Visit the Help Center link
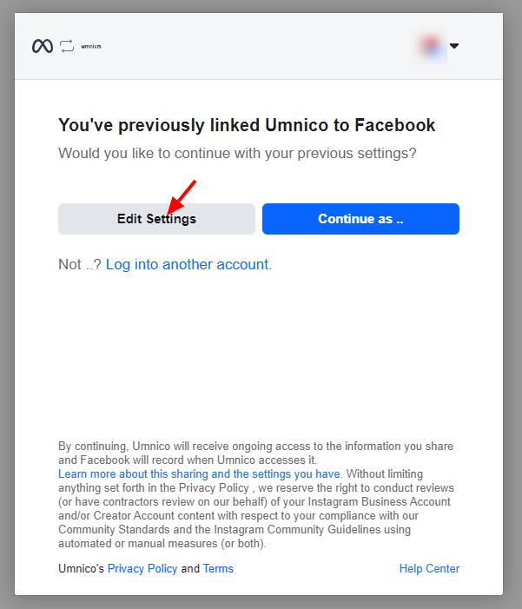This screenshot has height=609, width=522. 429,569
